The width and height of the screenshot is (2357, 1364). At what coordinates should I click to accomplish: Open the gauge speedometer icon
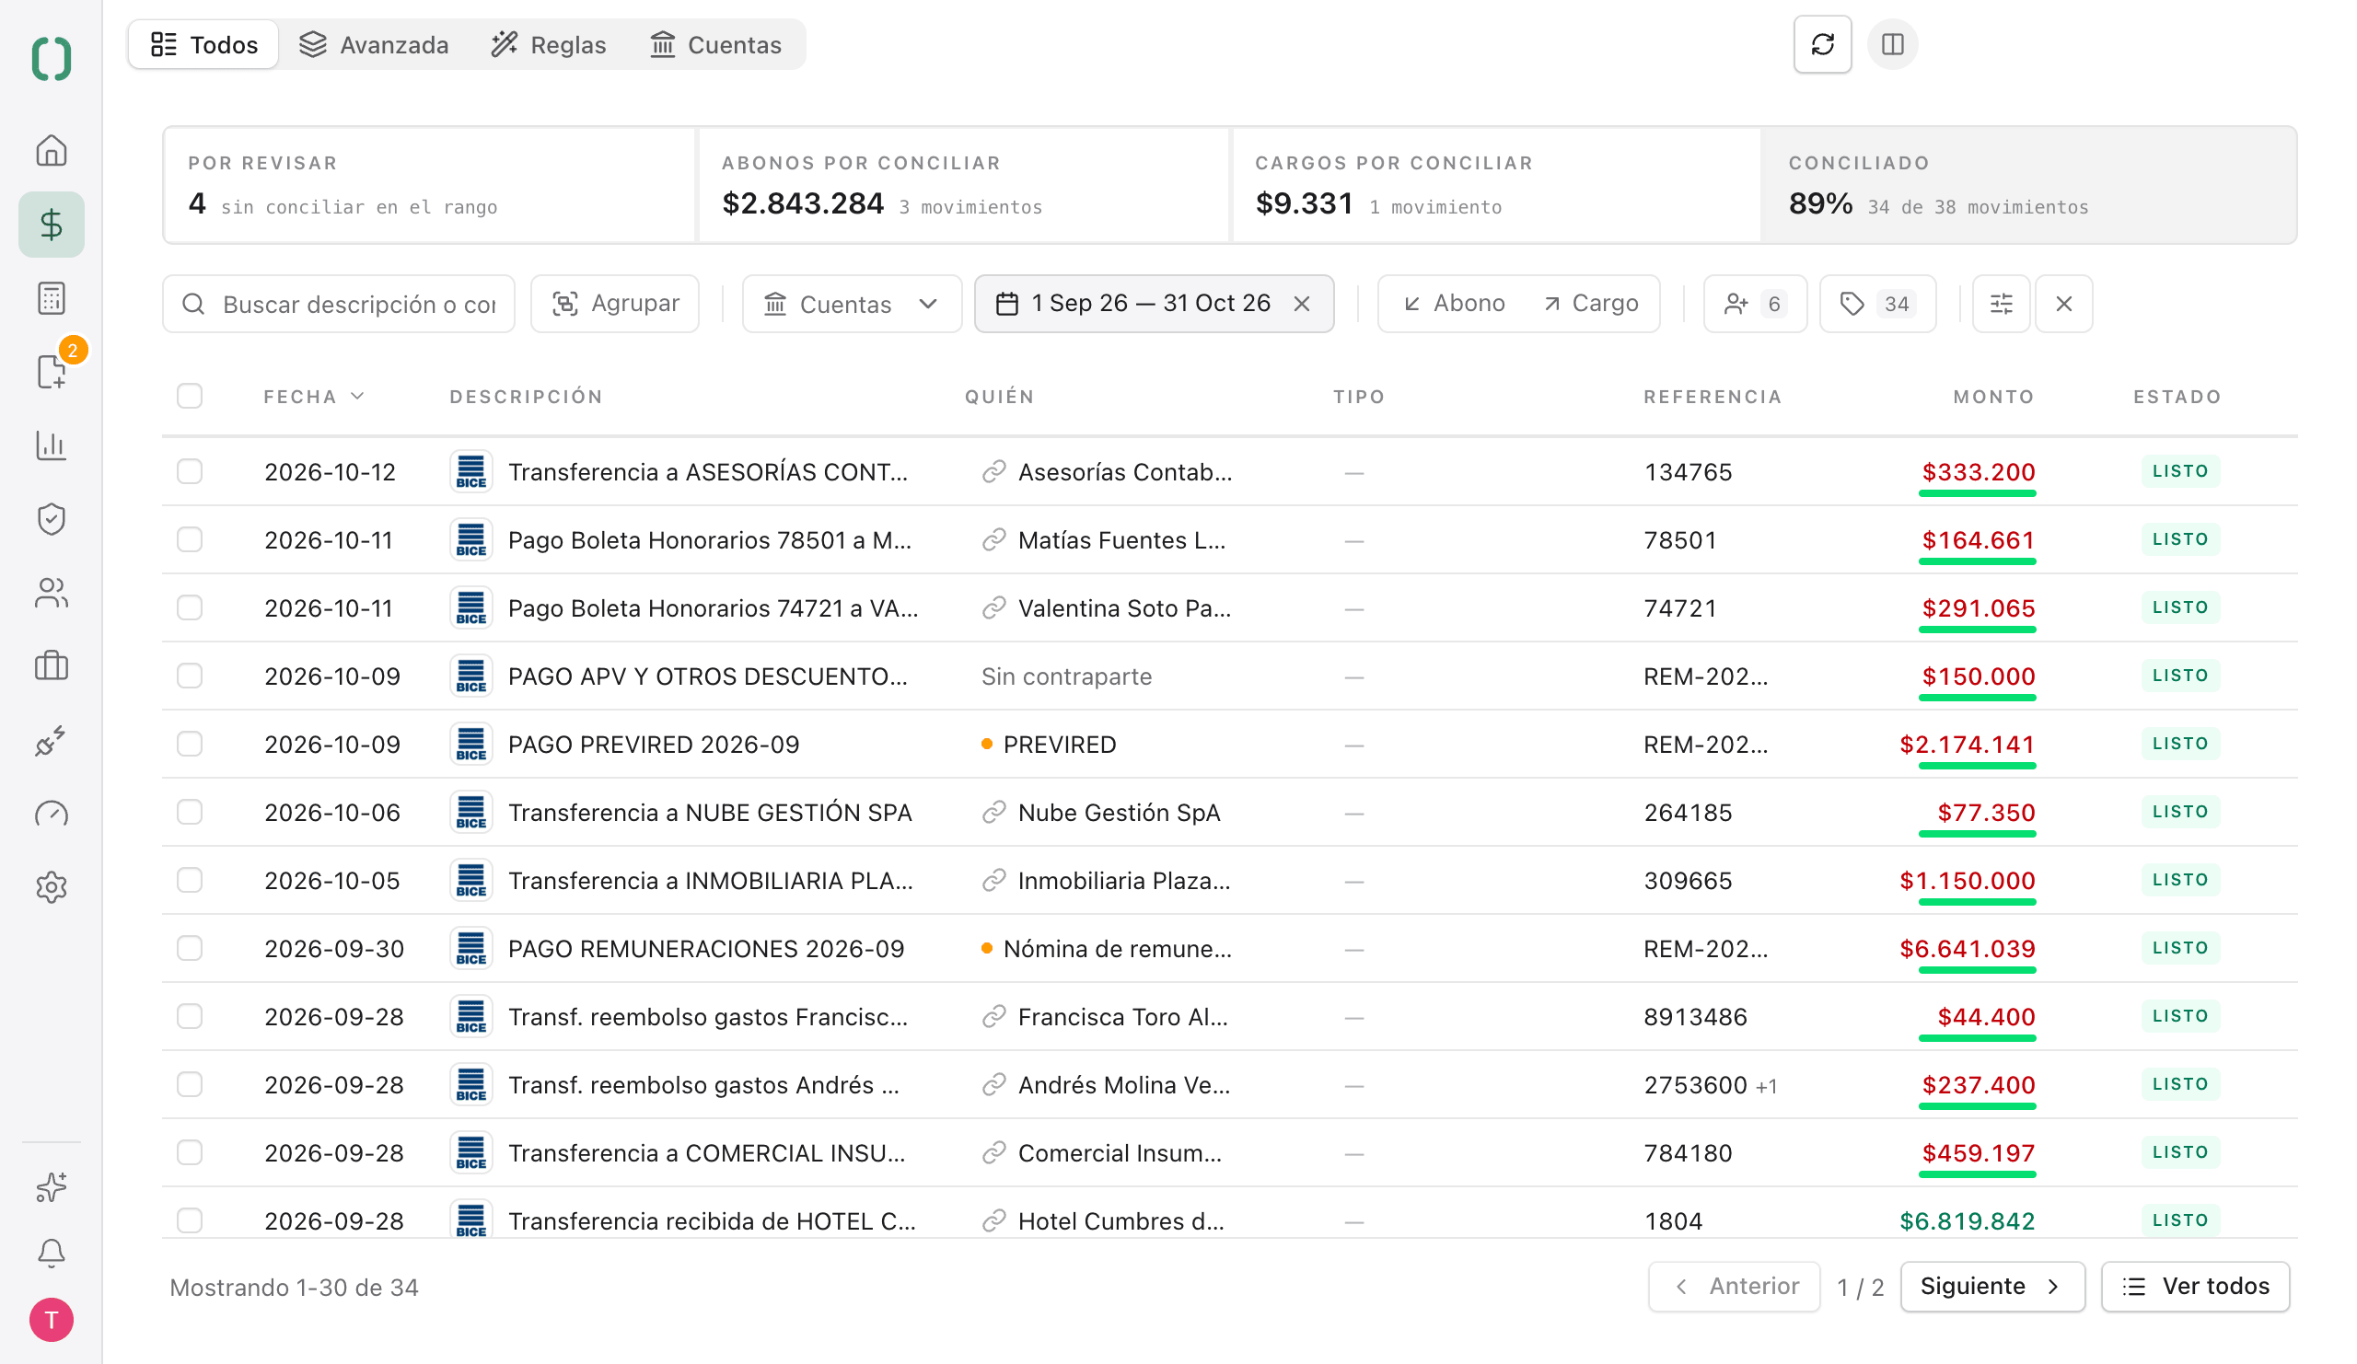pyautogui.click(x=52, y=814)
